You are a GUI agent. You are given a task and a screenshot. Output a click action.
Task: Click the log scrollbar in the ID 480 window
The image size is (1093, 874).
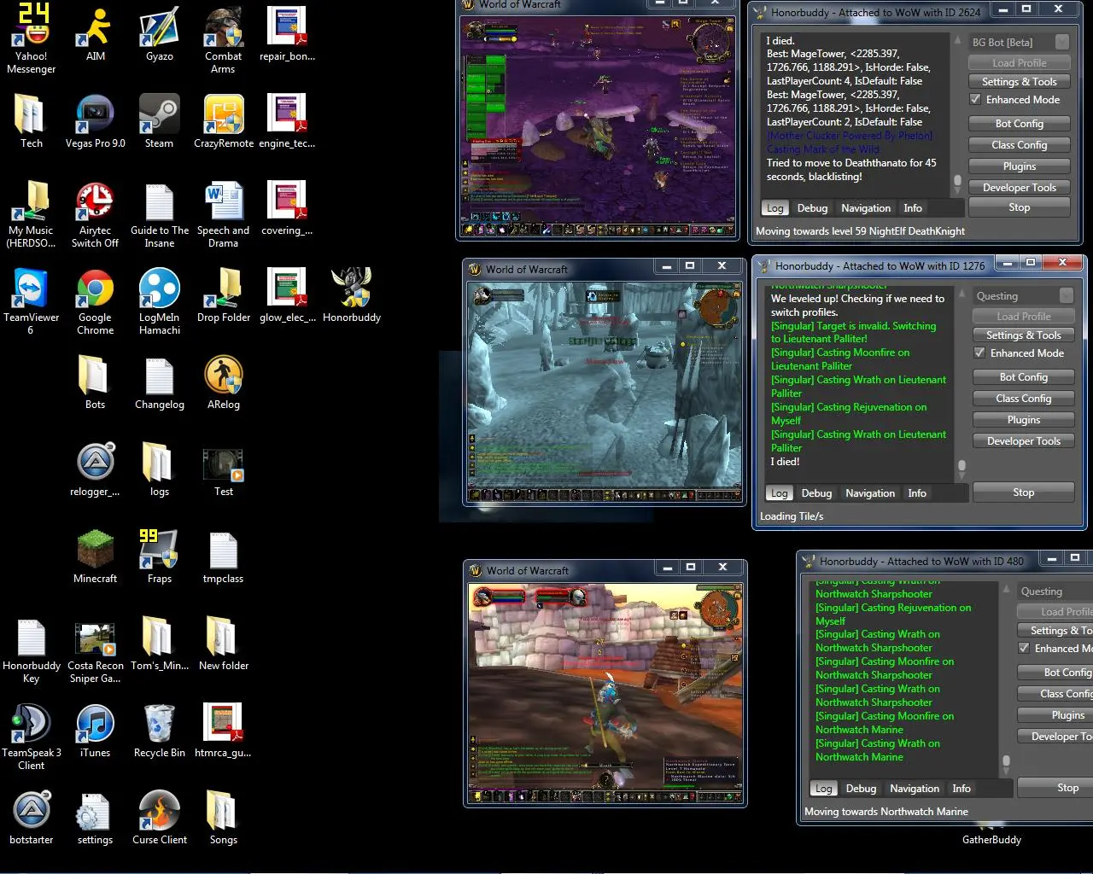pyautogui.click(x=1006, y=760)
